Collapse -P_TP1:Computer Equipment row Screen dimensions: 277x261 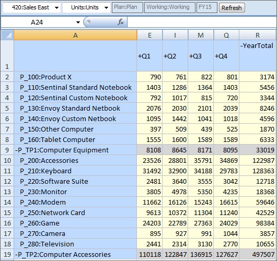pyautogui.click(x=75, y=150)
